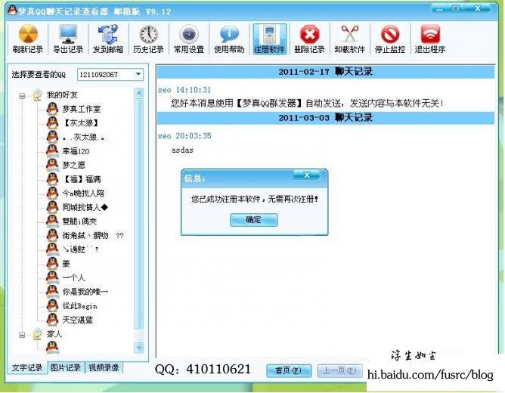Click penguin avatar beside 街角弑、餵吻
Image resolution: width=505 pixels, height=393 pixels.
52,235
